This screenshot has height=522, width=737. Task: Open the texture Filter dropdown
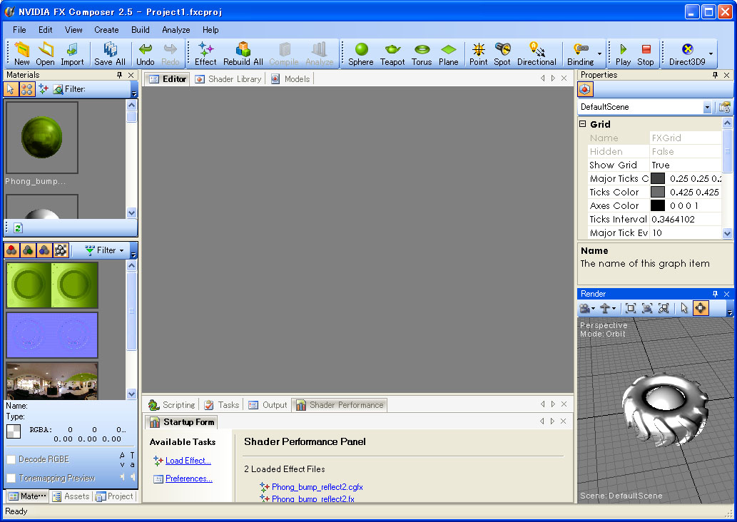pos(104,250)
